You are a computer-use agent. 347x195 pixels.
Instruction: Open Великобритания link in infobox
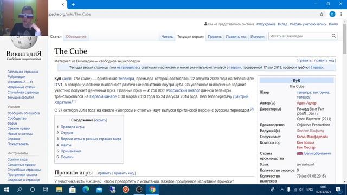(317, 153)
